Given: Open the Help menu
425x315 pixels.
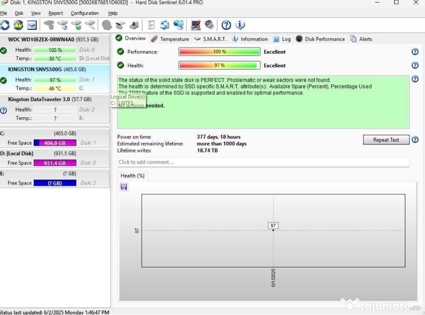Looking at the screenshot, I should coord(113,13).
